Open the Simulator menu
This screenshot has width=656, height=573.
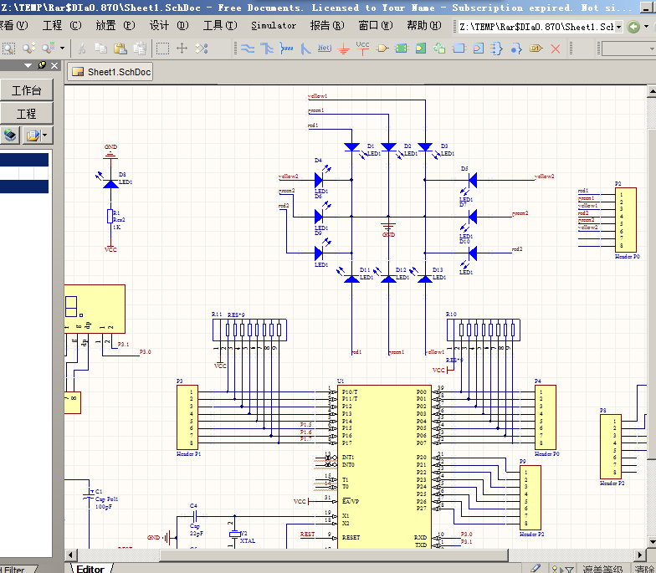tap(274, 25)
